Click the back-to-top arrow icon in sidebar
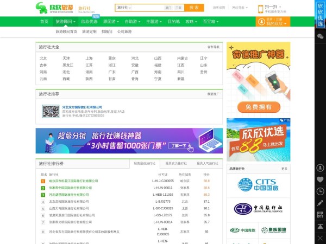326x244 pixels. click(x=320, y=226)
